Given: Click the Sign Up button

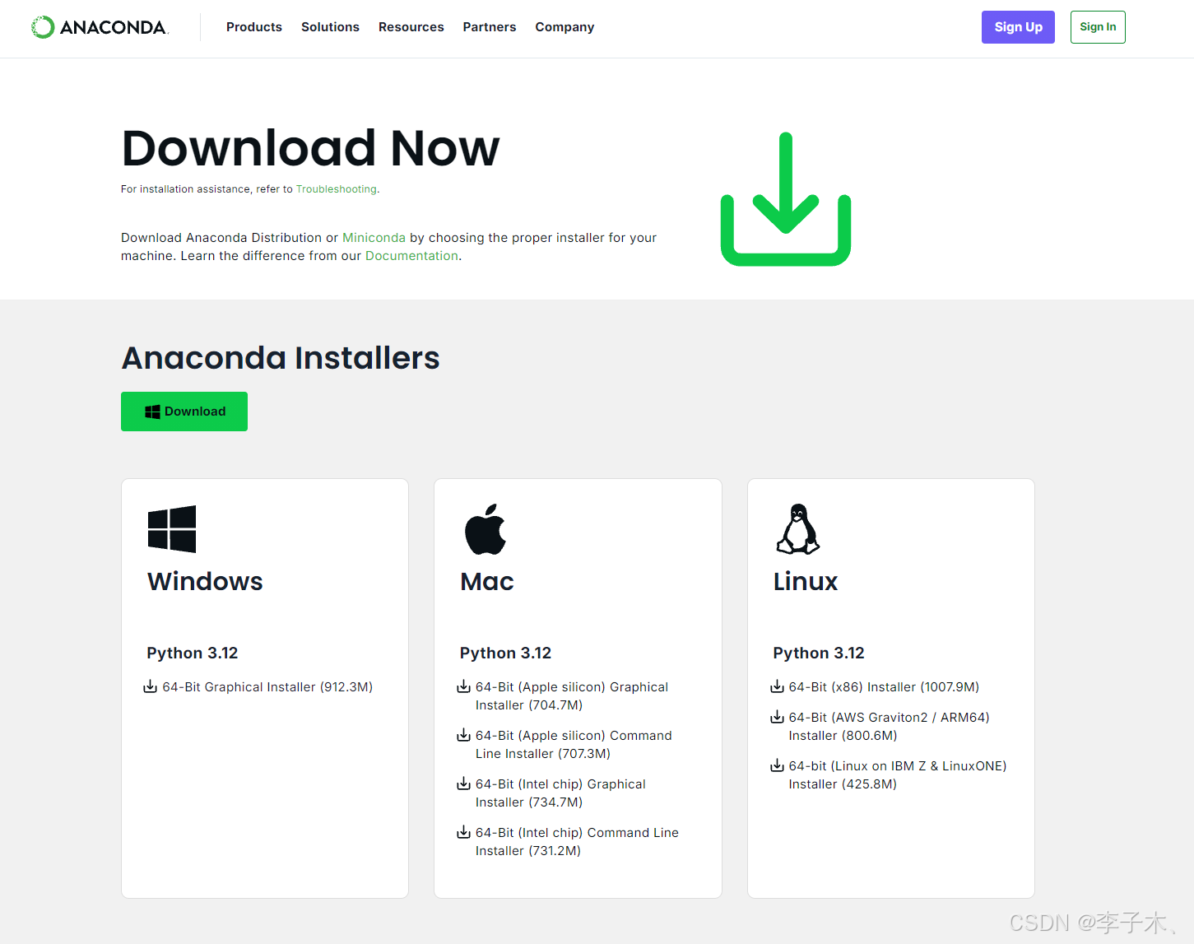Looking at the screenshot, I should pyautogui.click(x=1018, y=27).
